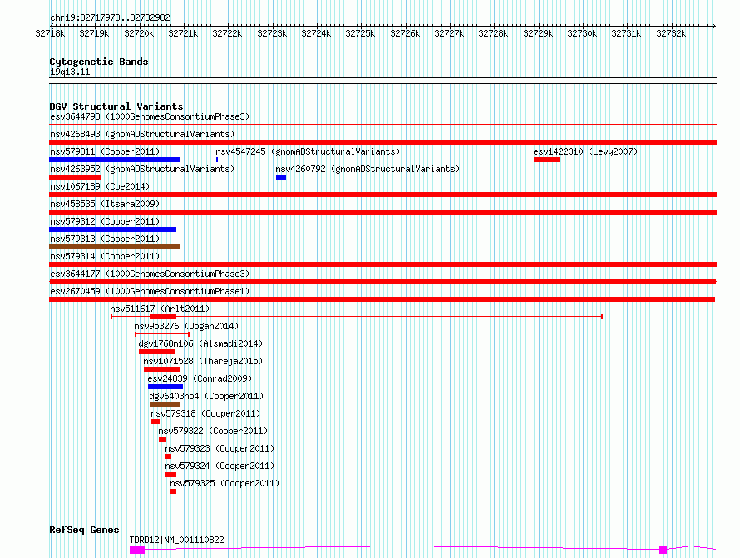Click the first magenta TDRD12 exon block

point(137,550)
